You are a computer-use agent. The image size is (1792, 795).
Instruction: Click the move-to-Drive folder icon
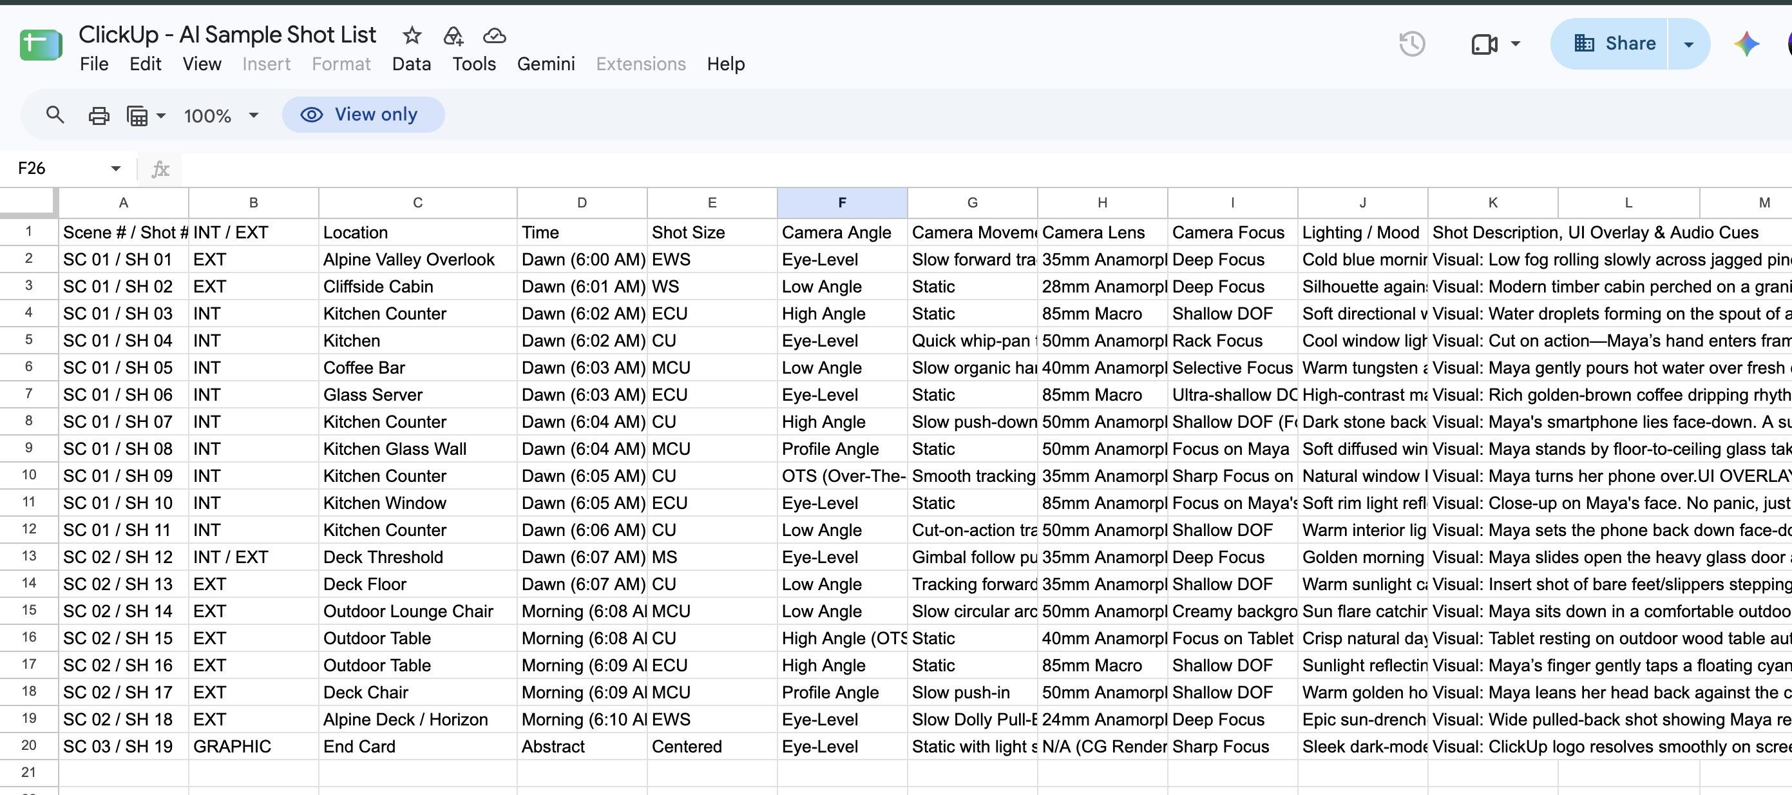[453, 35]
